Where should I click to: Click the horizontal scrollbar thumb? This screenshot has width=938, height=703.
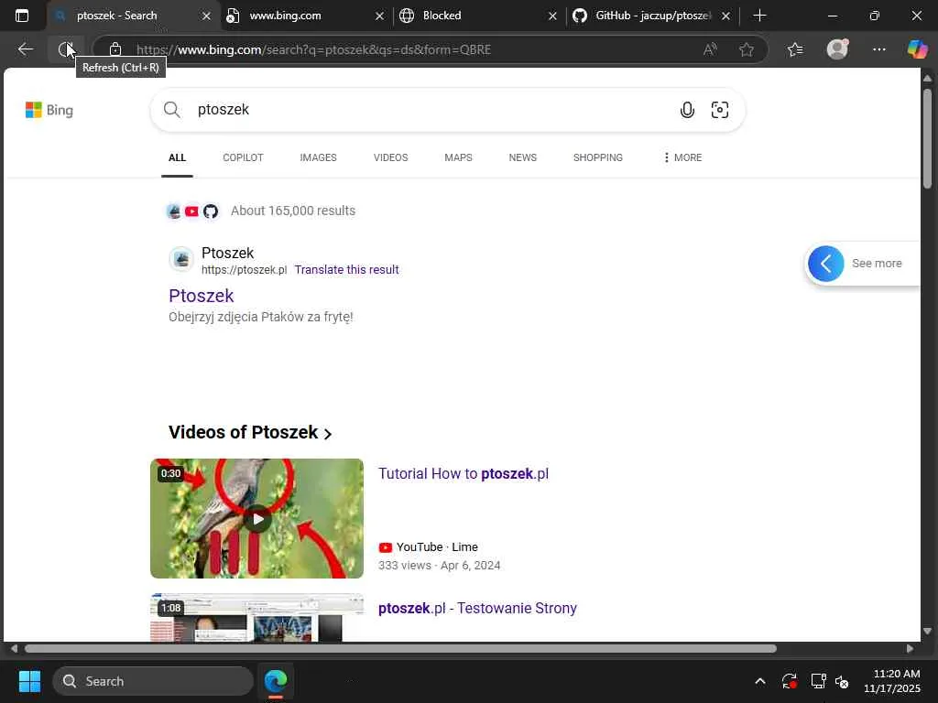400,649
